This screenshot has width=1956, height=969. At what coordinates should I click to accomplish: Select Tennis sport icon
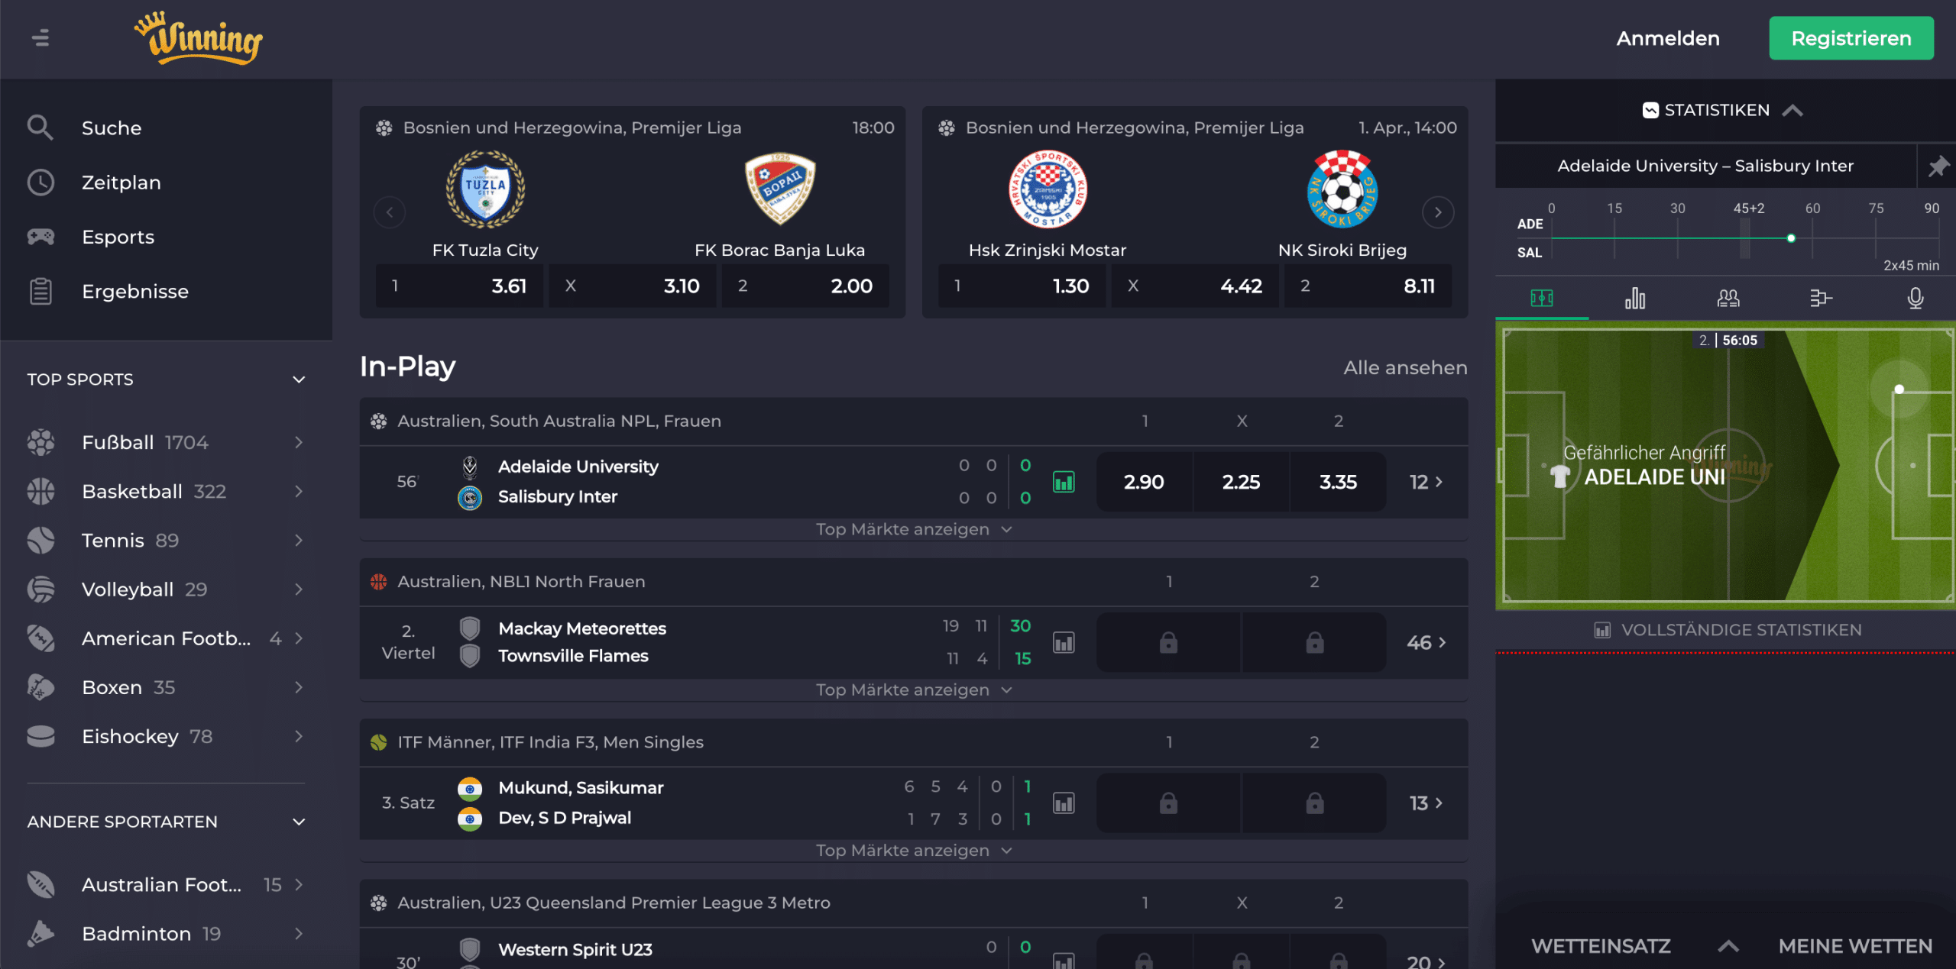(x=40, y=540)
